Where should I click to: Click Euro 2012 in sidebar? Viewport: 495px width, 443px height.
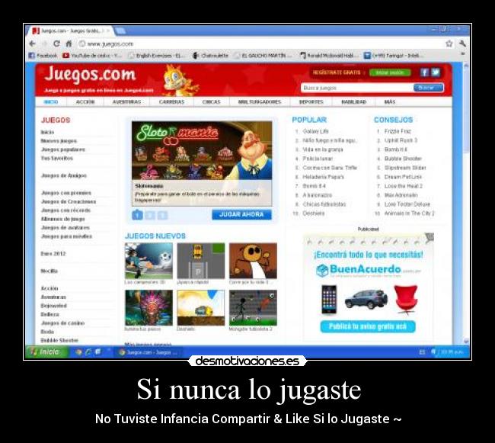click(x=53, y=253)
